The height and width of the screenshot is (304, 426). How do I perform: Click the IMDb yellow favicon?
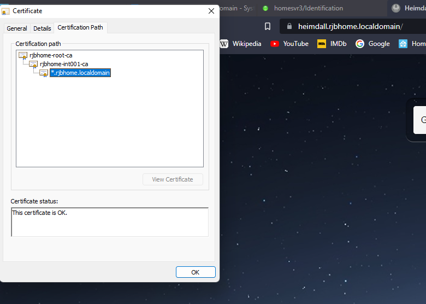322,44
